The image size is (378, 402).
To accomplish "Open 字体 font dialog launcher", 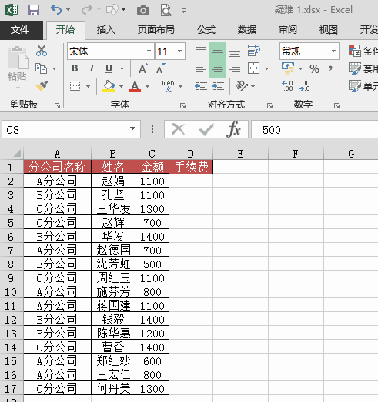I will (182, 105).
